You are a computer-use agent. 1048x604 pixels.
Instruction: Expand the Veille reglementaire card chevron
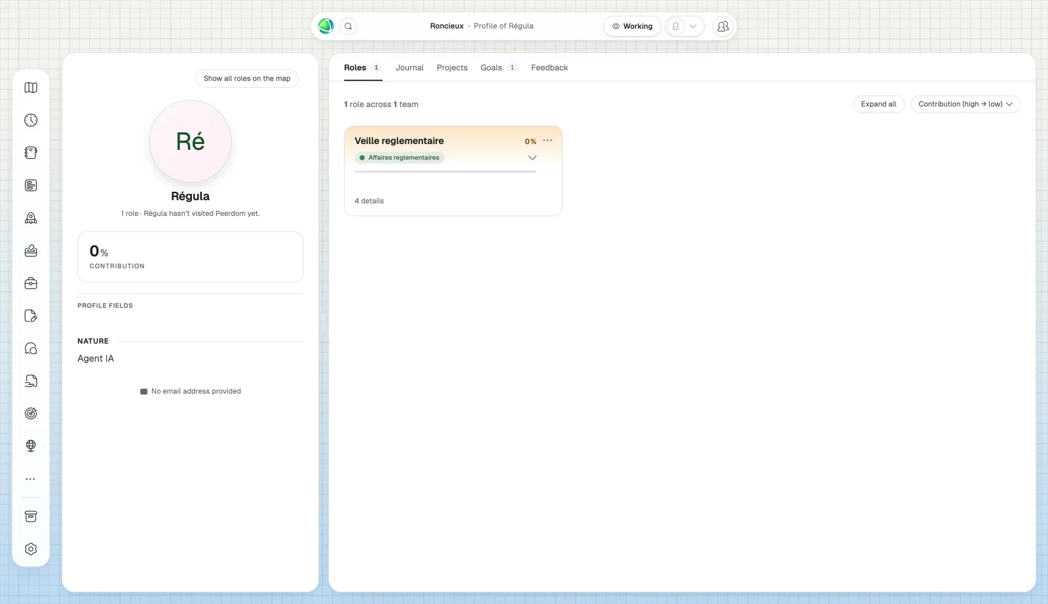(x=533, y=158)
